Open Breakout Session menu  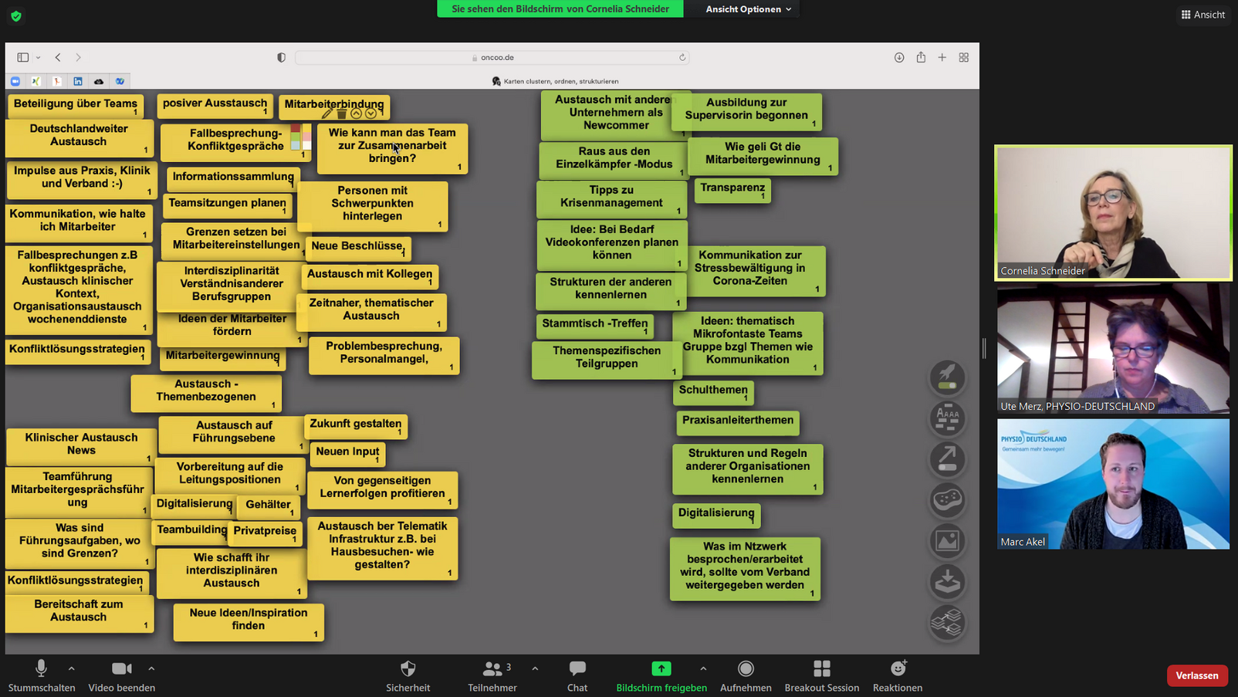821,675
